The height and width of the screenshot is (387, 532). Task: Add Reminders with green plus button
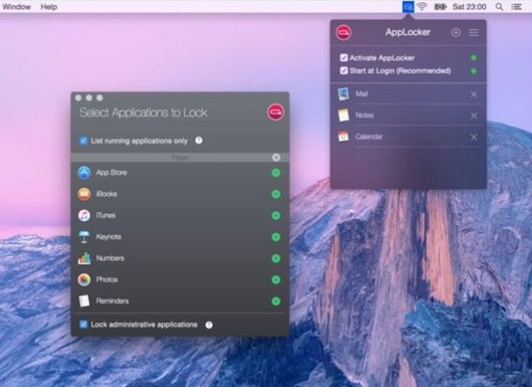(276, 301)
